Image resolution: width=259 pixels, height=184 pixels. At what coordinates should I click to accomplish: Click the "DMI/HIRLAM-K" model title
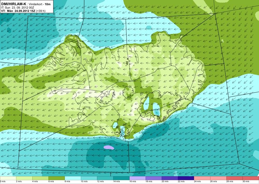[x=14, y=4]
